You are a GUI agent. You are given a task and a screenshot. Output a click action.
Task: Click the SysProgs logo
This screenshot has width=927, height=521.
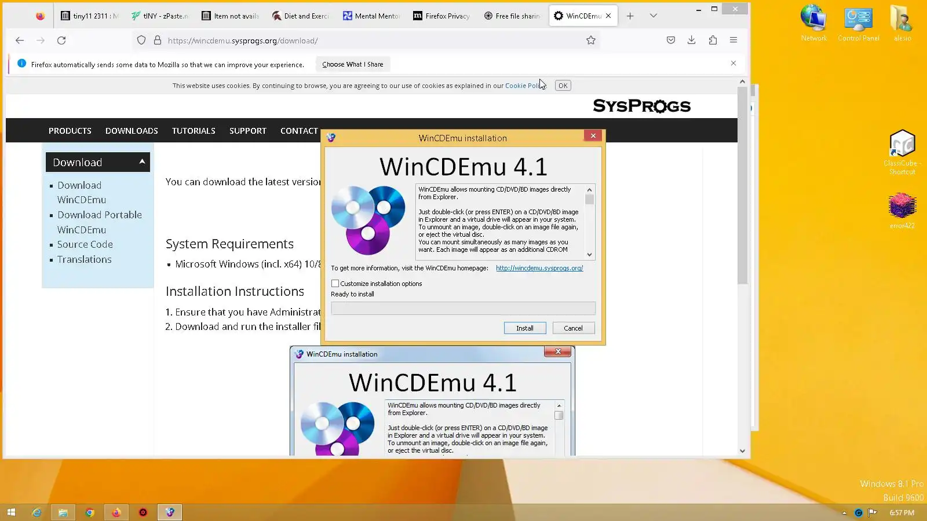(x=642, y=106)
